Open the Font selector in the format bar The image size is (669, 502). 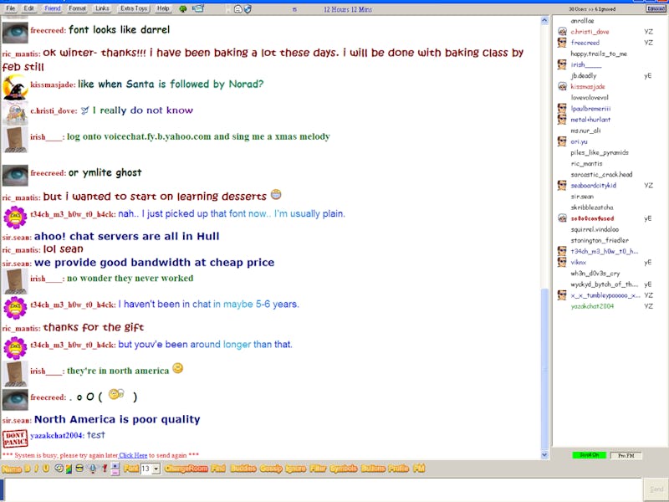131,469
